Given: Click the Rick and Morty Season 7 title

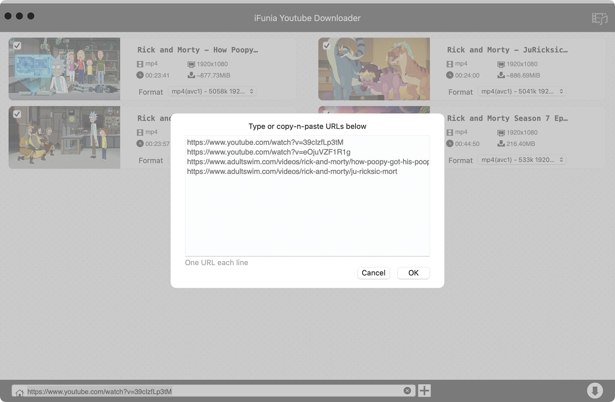Looking at the screenshot, I should 507,118.
